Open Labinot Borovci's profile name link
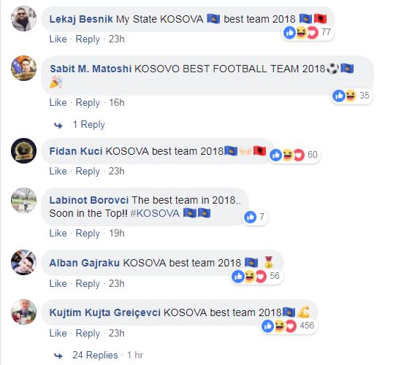The image size is (393, 365). [89, 200]
